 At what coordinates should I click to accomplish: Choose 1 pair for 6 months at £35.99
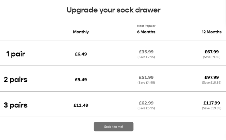(146, 52)
